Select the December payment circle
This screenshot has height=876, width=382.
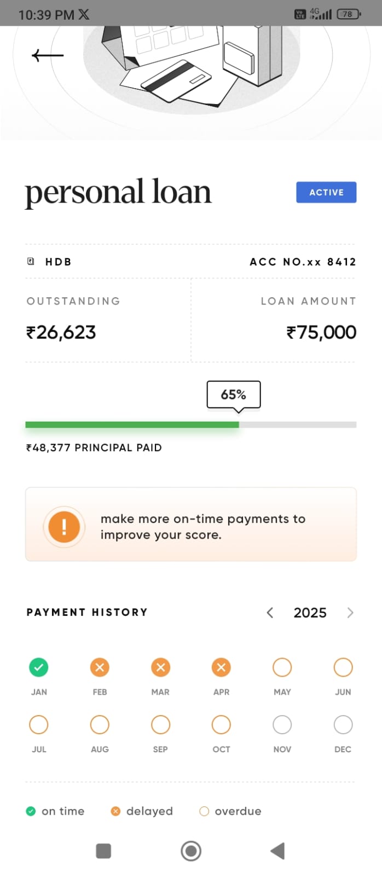343,725
